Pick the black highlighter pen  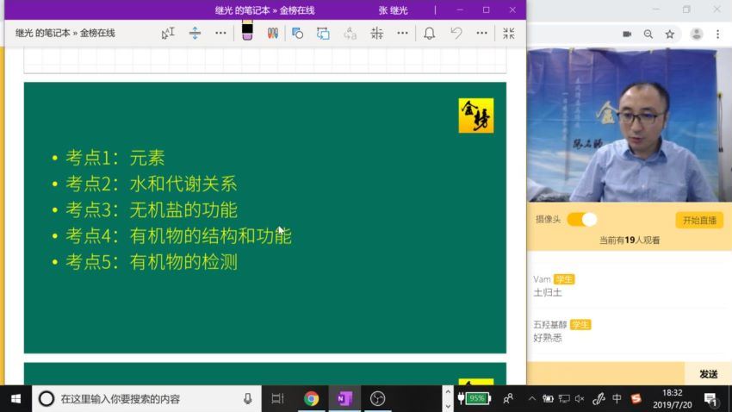coord(247,31)
